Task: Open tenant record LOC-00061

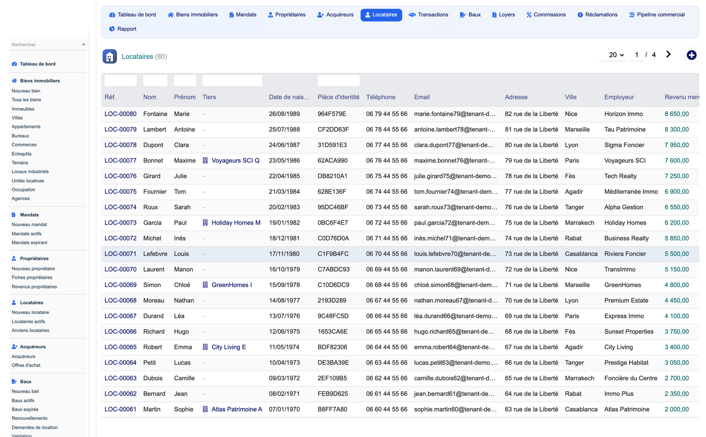Action: tap(121, 410)
